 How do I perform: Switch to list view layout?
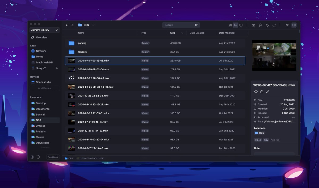pyautogui.click(x=236, y=25)
